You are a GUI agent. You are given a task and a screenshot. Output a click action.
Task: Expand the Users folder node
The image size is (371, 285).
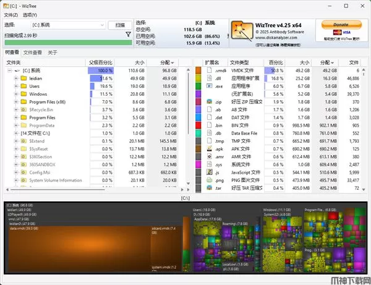[16, 87]
